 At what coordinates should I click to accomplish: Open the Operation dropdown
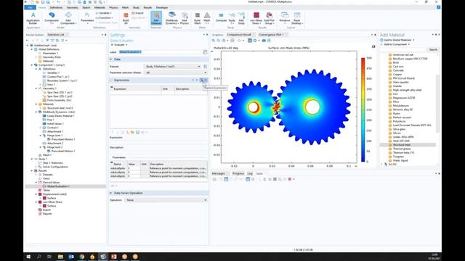[x=166, y=200]
